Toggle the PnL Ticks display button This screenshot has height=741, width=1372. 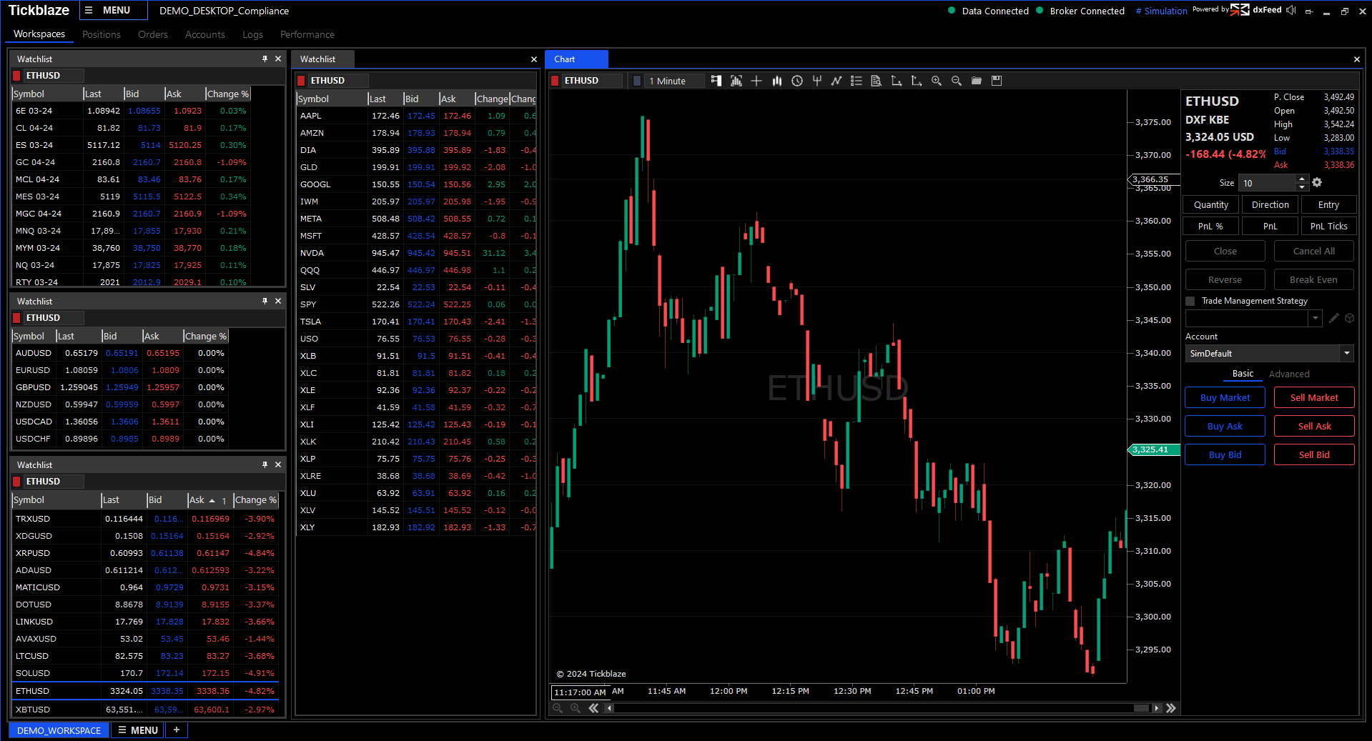coord(1328,226)
